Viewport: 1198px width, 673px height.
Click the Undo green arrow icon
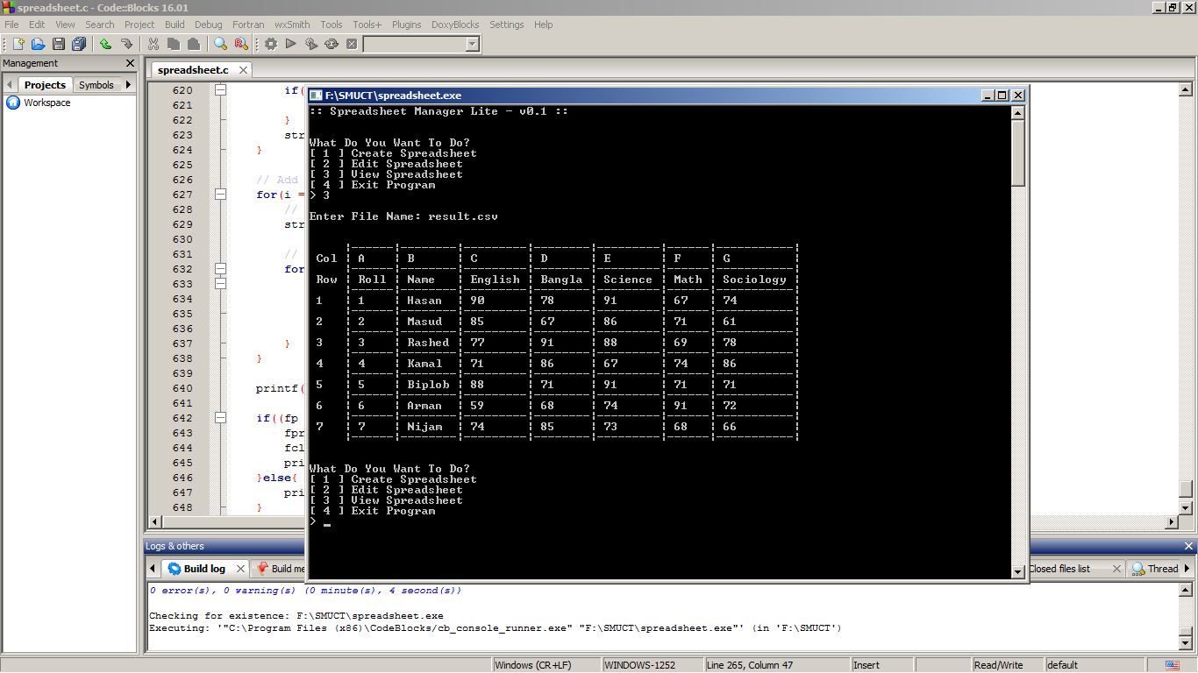(105, 44)
